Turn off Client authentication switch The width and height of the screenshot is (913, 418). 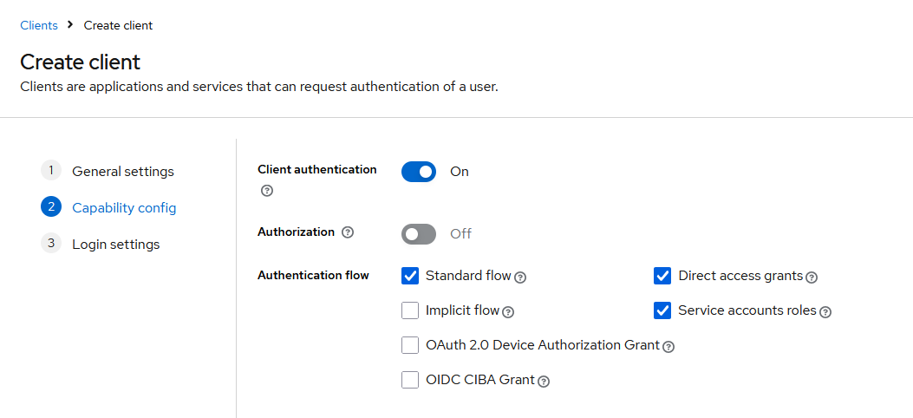(x=419, y=172)
